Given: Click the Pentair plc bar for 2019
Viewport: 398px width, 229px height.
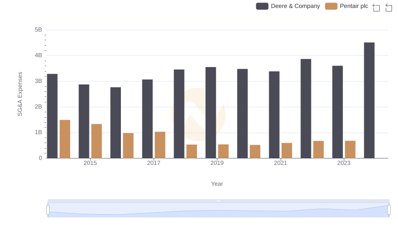Looking at the screenshot, I should [223, 151].
